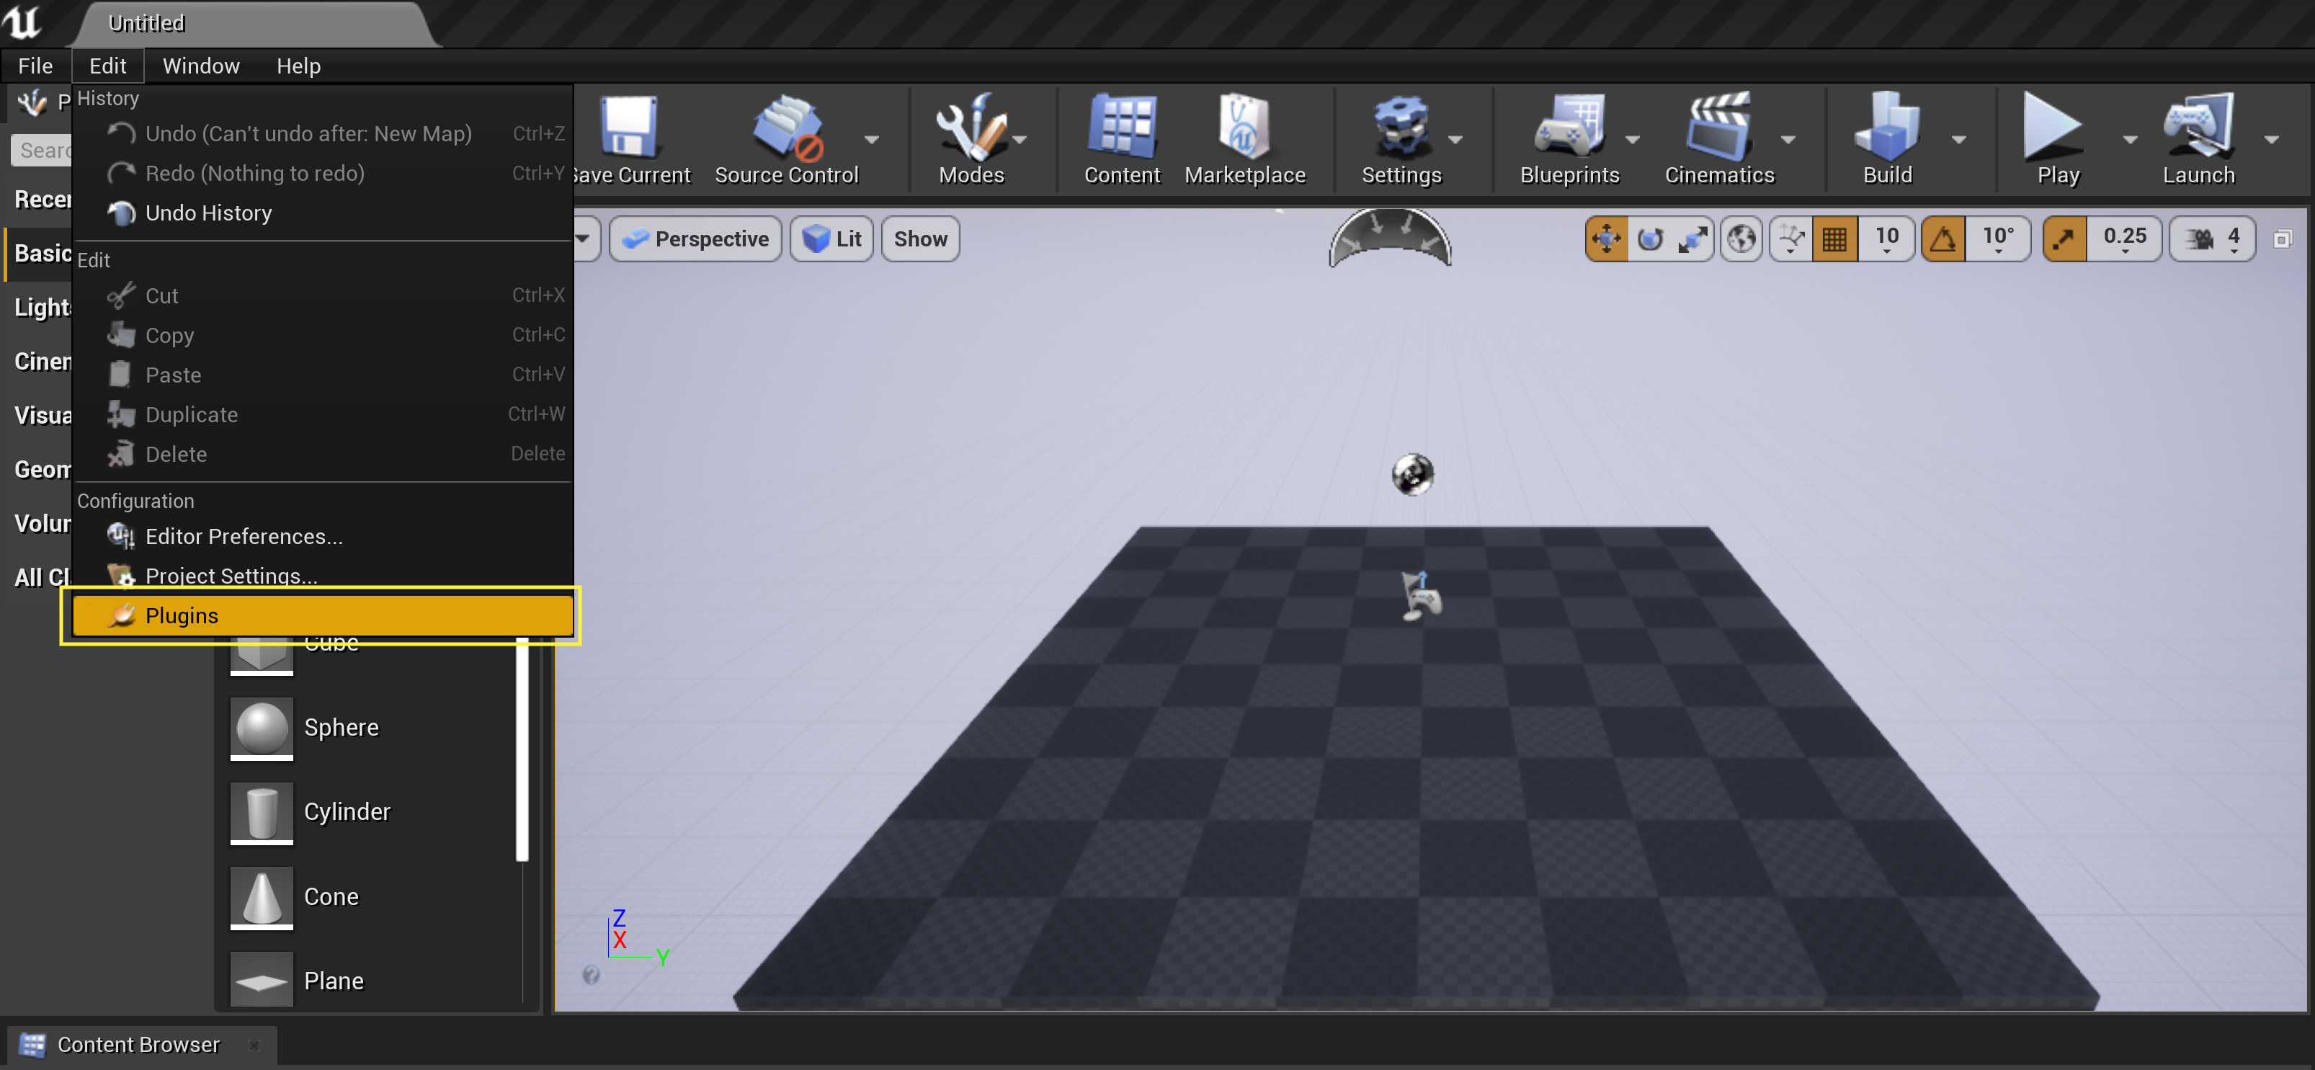Toggle scale snapping icon
The image size is (2315, 1070).
pyautogui.click(x=2064, y=239)
